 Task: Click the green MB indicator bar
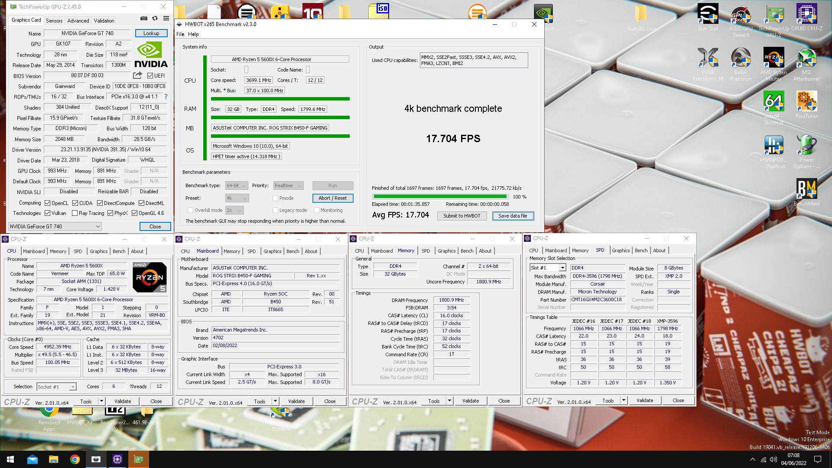[280, 136]
